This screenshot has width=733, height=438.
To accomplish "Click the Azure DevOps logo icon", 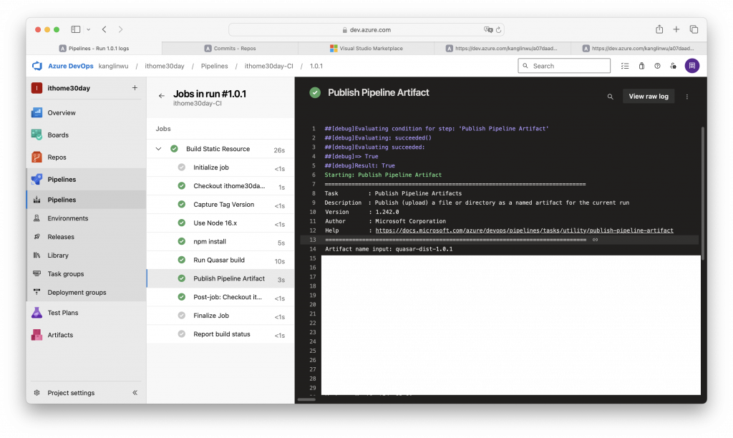I will click(x=37, y=66).
